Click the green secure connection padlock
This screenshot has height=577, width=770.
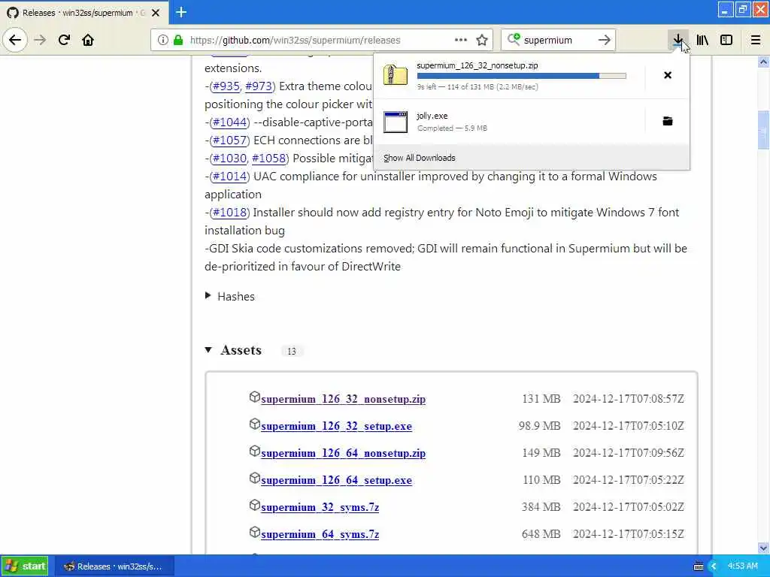178,40
